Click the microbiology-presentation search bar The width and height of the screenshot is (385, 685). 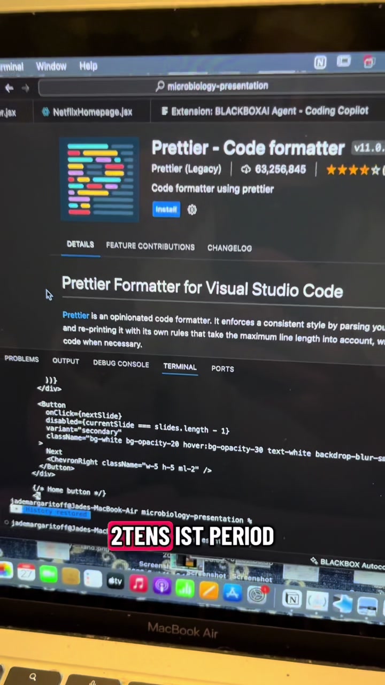click(x=212, y=86)
